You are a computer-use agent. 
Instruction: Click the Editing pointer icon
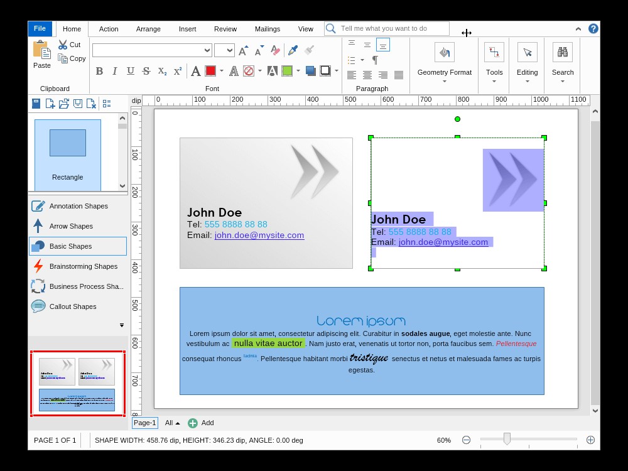click(527, 52)
